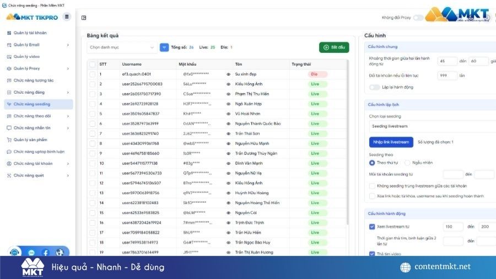Open the Chức năng tương tác icon
Image resolution: width=496 pixels, height=279 pixels.
tap(9, 81)
